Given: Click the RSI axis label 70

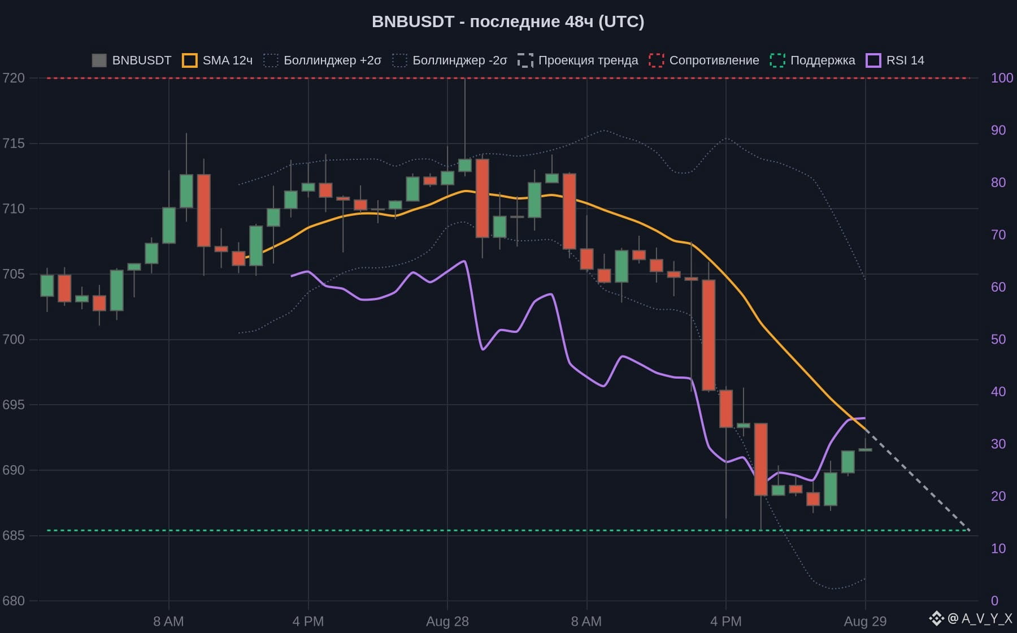Looking at the screenshot, I should tap(998, 235).
